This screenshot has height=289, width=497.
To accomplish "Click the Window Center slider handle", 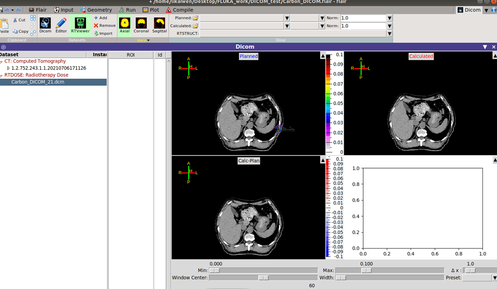I will tap(264, 278).
